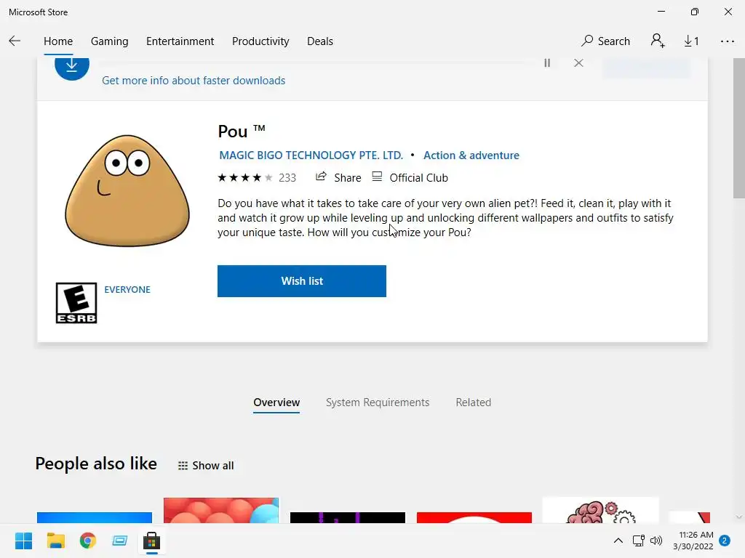Viewport: 745px width, 558px height.
Task: Open the Official Club link
Action: click(x=410, y=177)
